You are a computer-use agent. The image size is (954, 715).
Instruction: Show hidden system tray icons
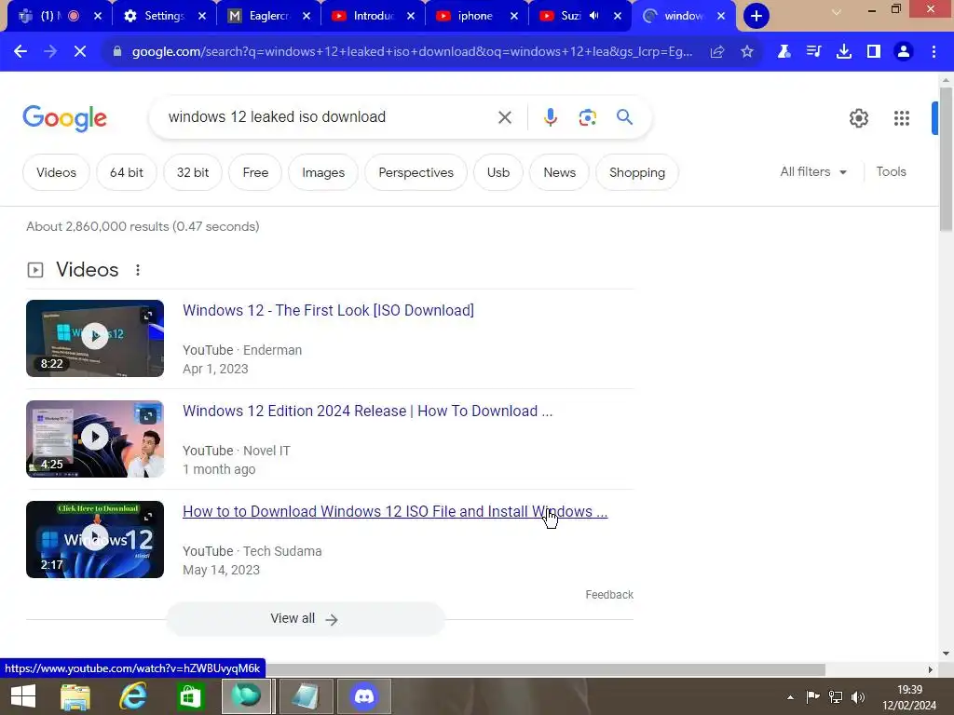pos(790,697)
